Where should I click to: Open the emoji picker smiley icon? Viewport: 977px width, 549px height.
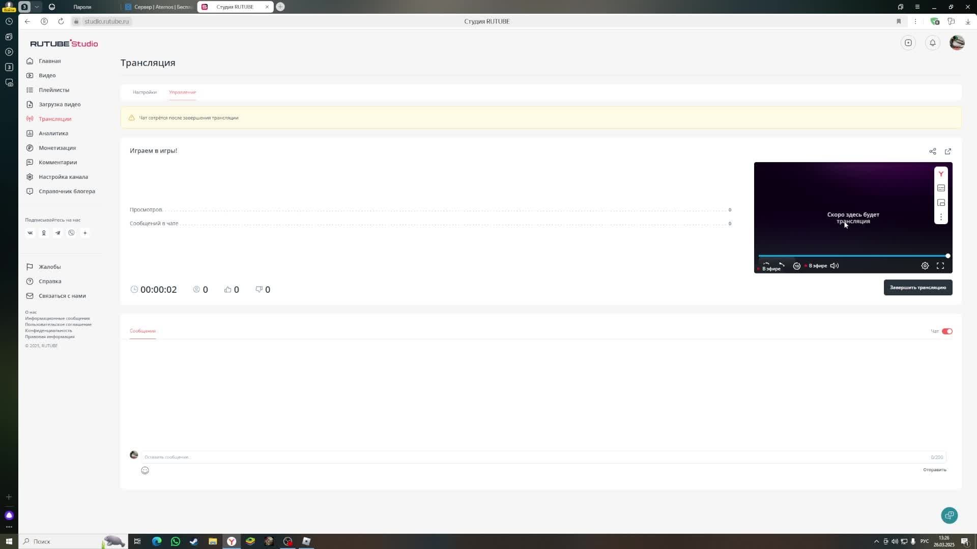[145, 471]
